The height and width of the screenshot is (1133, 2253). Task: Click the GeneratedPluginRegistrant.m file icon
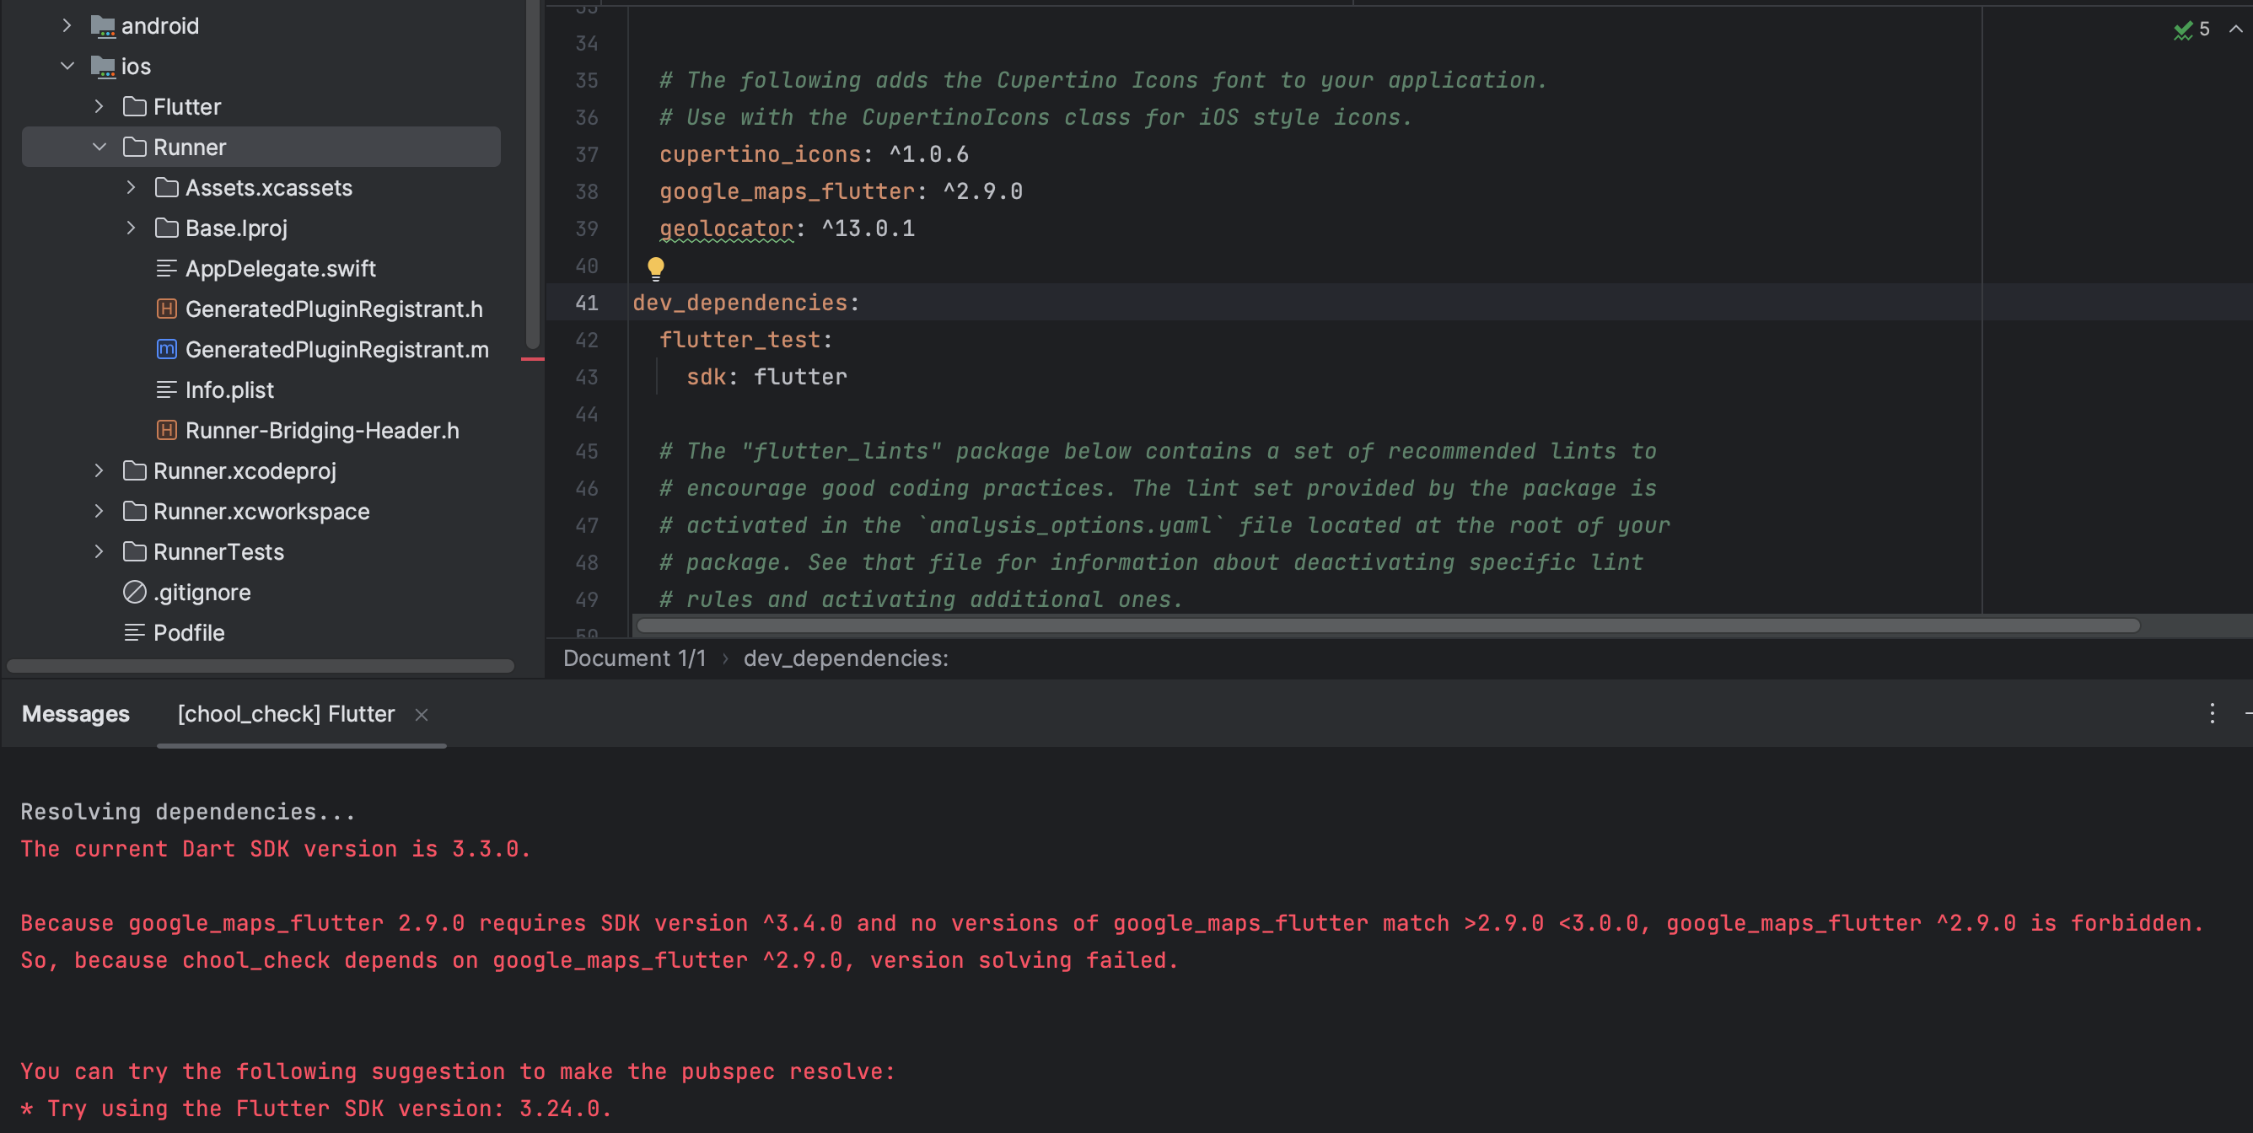(167, 350)
